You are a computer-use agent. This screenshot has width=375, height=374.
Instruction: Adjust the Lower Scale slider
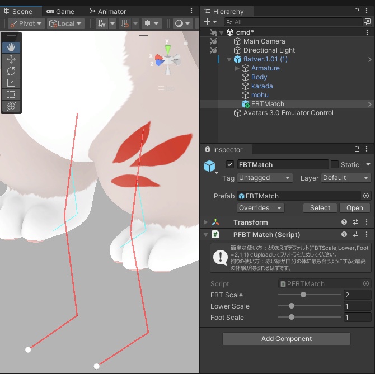point(309,306)
